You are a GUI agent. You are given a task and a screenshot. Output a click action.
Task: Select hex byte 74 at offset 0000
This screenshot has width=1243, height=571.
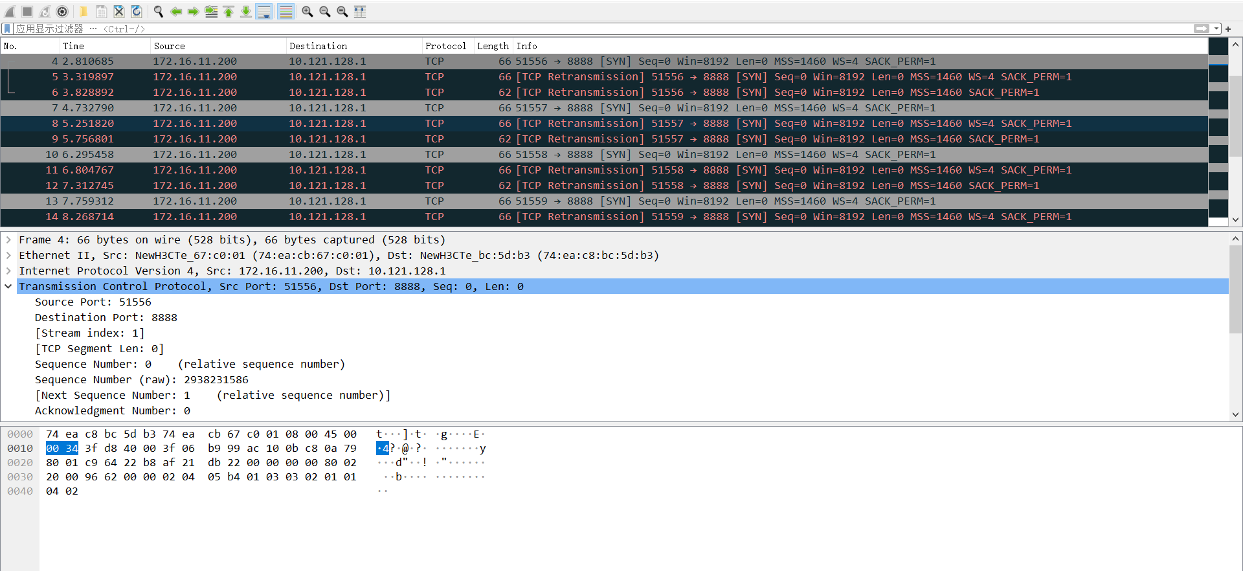point(52,434)
